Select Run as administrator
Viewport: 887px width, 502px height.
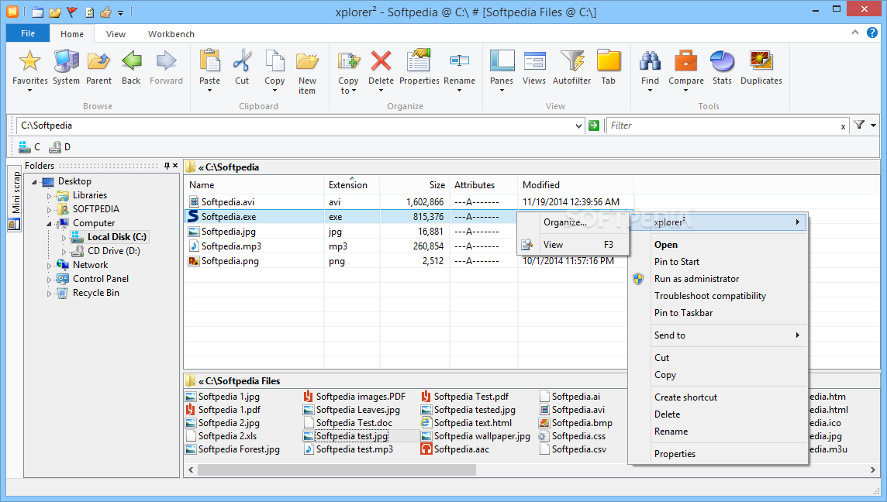pyautogui.click(x=718, y=279)
